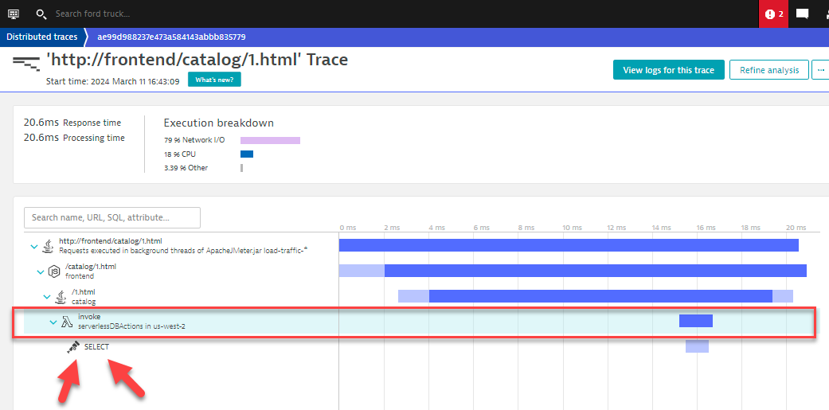Focus the Search name, URL, SQL, attribute field
The image size is (829, 410).
pos(111,217)
